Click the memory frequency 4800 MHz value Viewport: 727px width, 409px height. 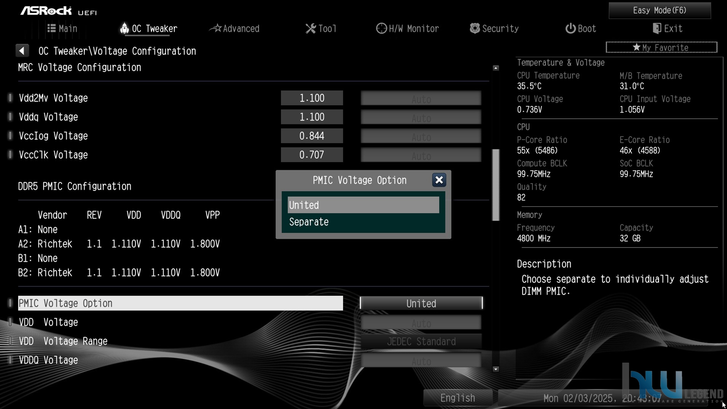pyautogui.click(x=534, y=238)
